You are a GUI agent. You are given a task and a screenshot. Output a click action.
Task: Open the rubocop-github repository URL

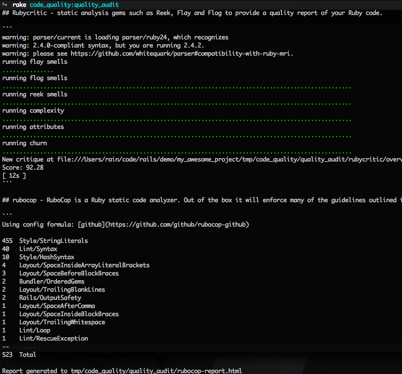click(177, 224)
